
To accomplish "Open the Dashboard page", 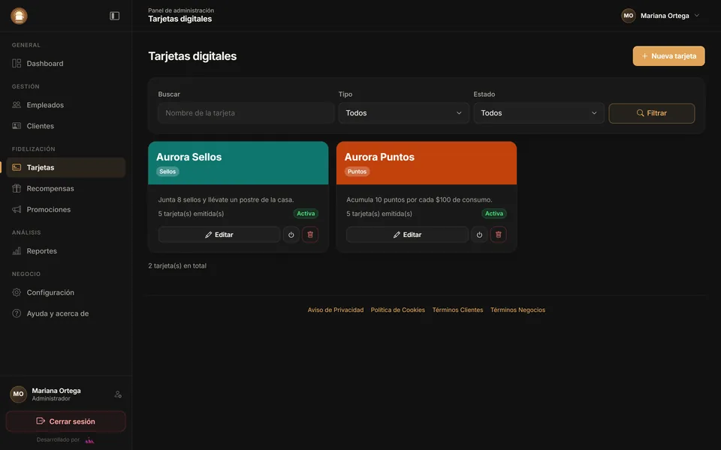I will pyautogui.click(x=66, y=63).
